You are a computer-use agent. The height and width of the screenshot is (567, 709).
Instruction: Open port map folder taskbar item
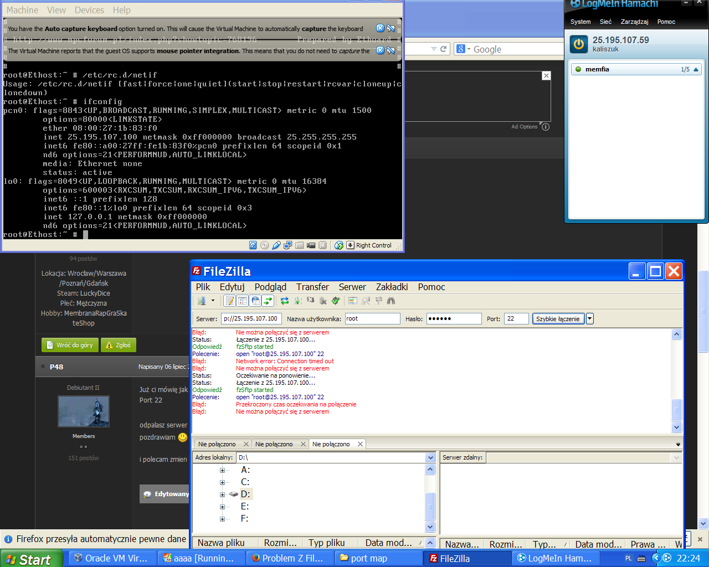point(379,558)
